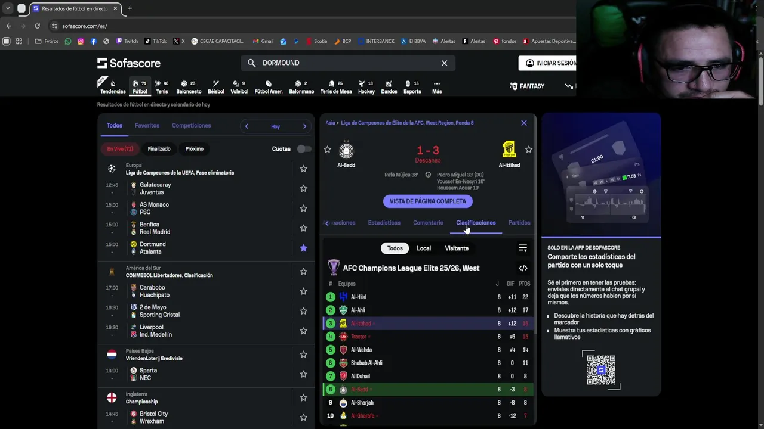Click the search input field
The image size is (764, 429).
click(348, 63)
